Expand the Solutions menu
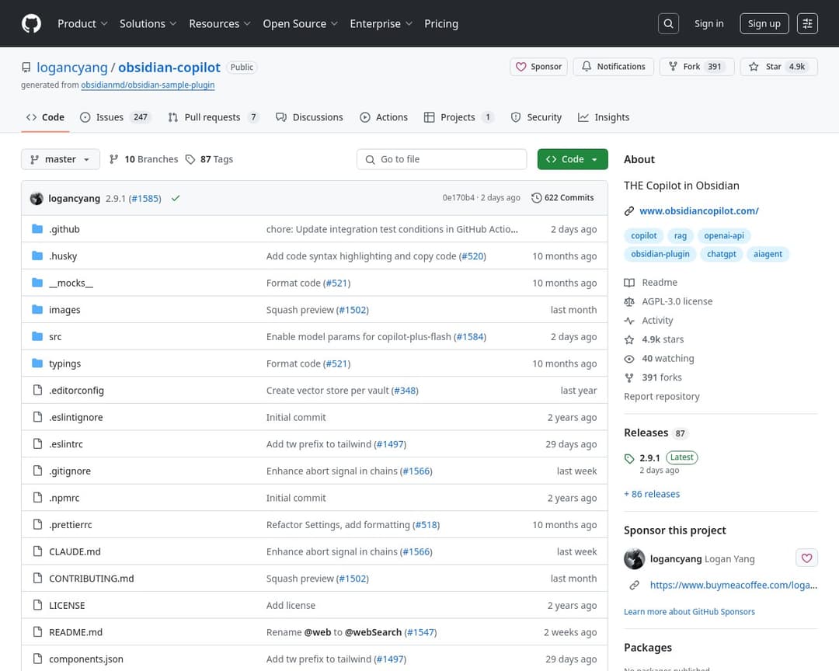The image size is (839, 671). click(x=148, y=23)
